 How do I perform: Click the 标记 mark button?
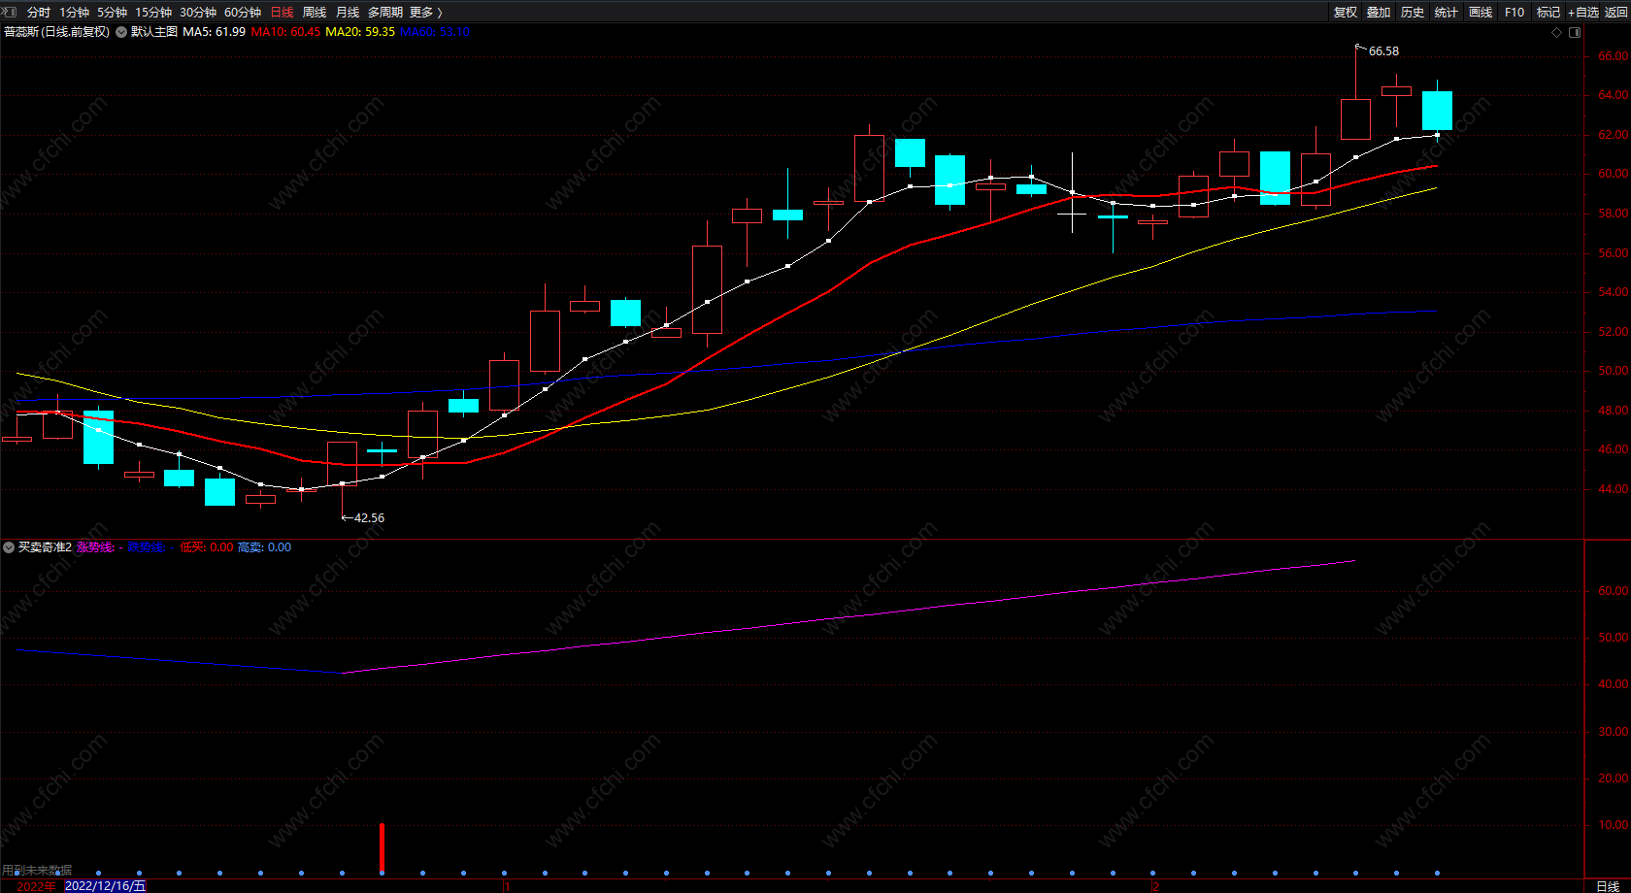pos(1548,13)
